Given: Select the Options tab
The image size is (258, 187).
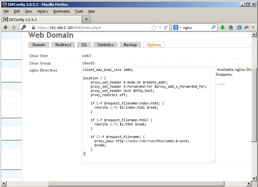Looking at the screenshot, I should coord(154,45).
